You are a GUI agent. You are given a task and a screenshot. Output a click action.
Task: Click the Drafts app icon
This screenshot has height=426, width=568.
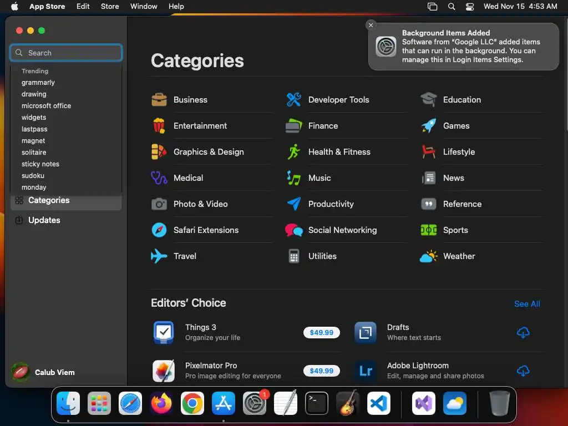[366, 332]
